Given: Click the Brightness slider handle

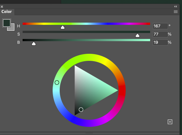Looking at the screenshot, I should 34,43.
